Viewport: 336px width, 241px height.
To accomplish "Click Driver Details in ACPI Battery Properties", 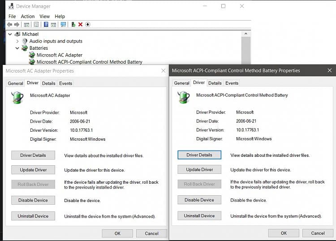I will (199, 155).
